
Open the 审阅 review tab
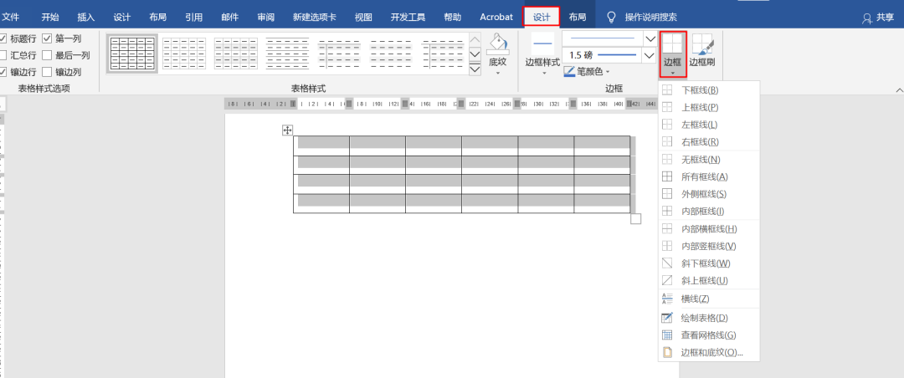(x=266, y=18)
